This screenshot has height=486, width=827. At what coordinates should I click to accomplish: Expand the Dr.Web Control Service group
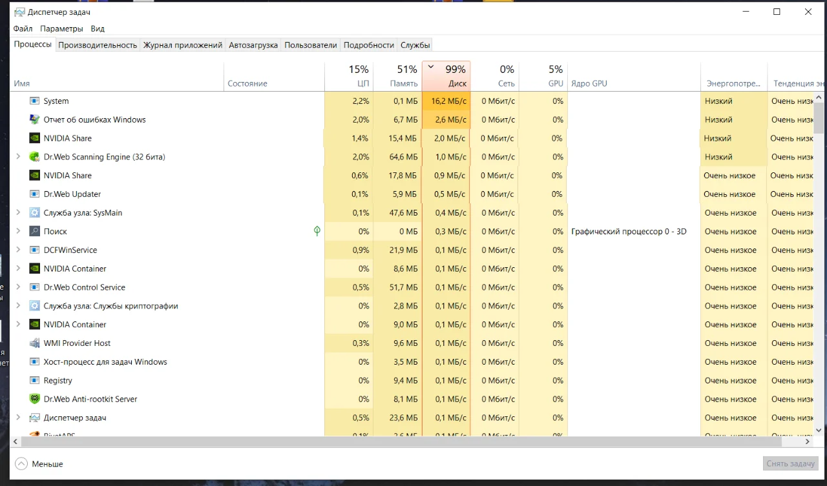click(18, 288)
